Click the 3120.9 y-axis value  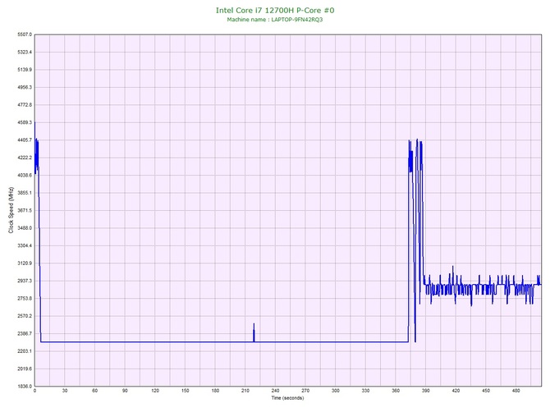coord(25,263)
